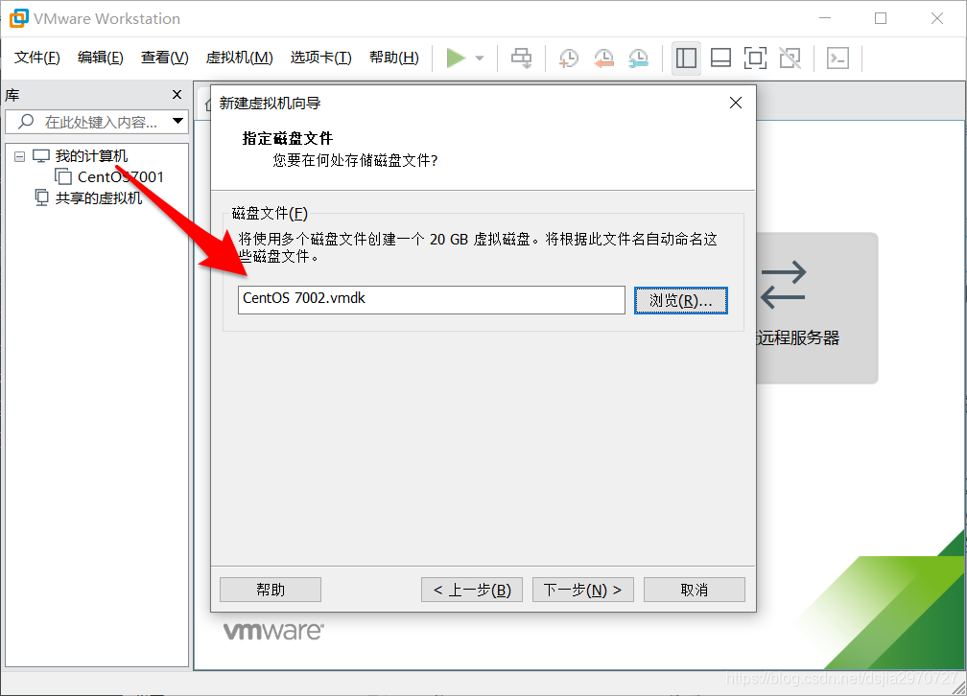Screen dimensions: 967x696
Task: Click the shared VMs icon beside 共享的虚拟机
Action: (x=41, y=197)
